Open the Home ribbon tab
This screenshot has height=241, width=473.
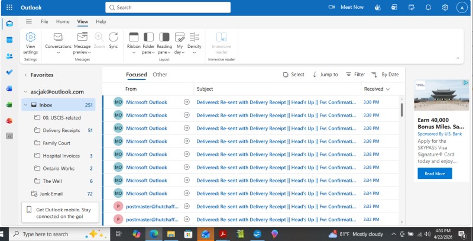(63, 21)
